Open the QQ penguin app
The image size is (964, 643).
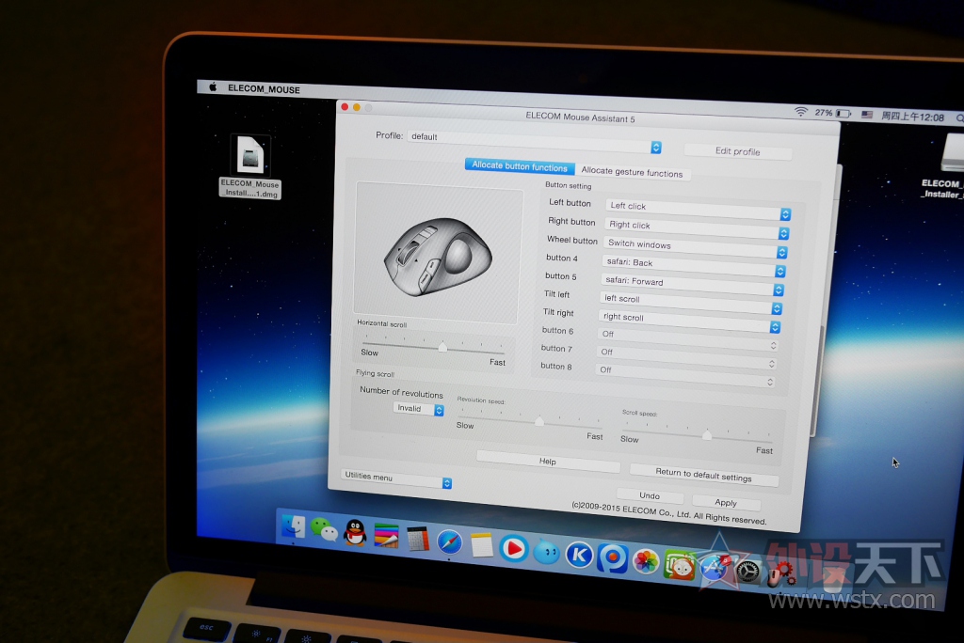point(355,533)
